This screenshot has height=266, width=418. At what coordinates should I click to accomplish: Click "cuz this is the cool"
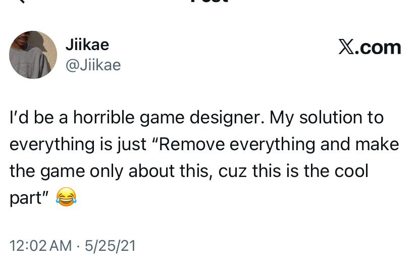pyautogui.click(x=293, y=171)
